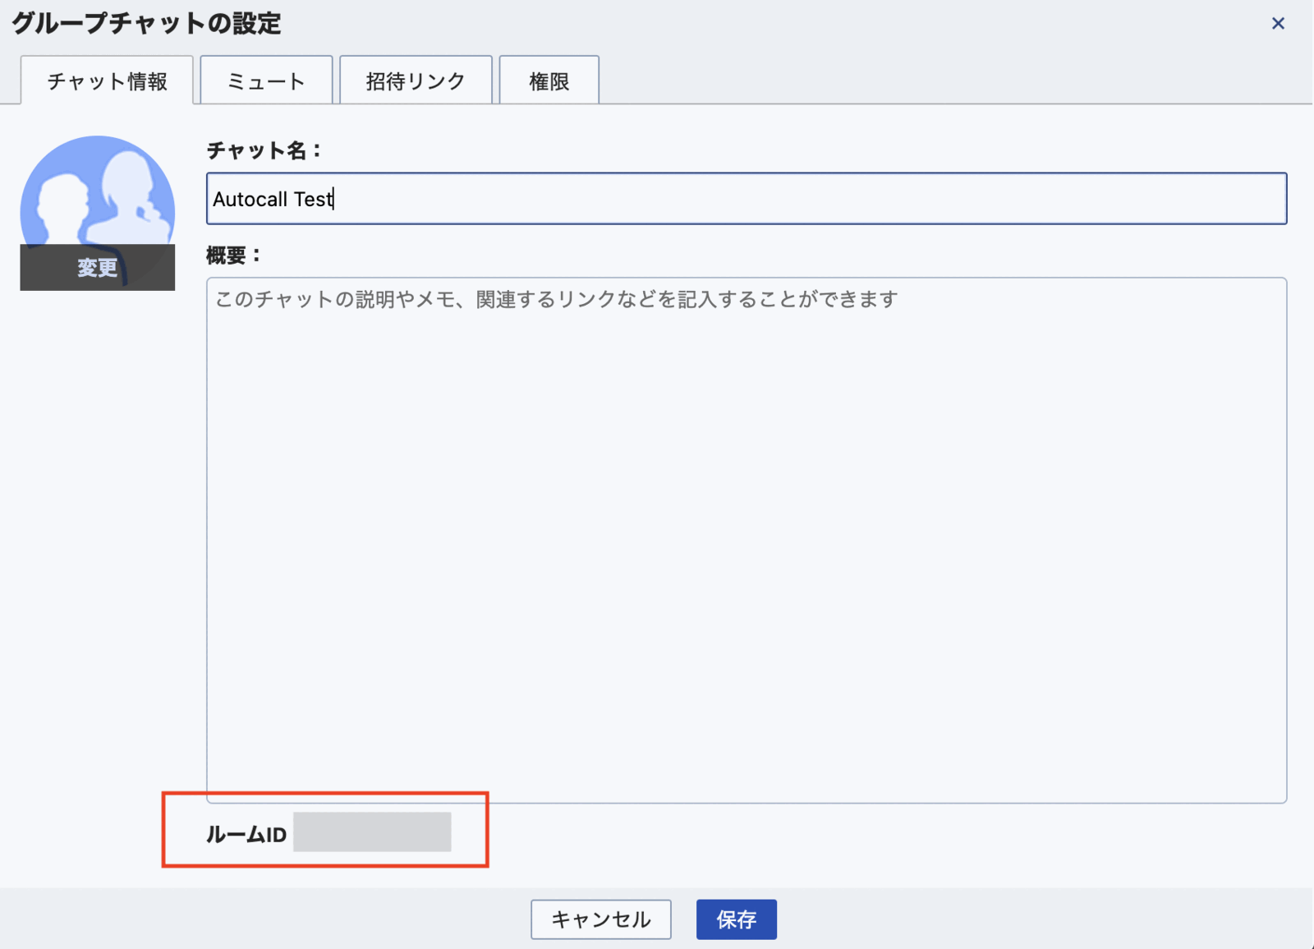The image size is (1314, 949).
Task: Open the ミュート tab
Action: coord(266,81)
